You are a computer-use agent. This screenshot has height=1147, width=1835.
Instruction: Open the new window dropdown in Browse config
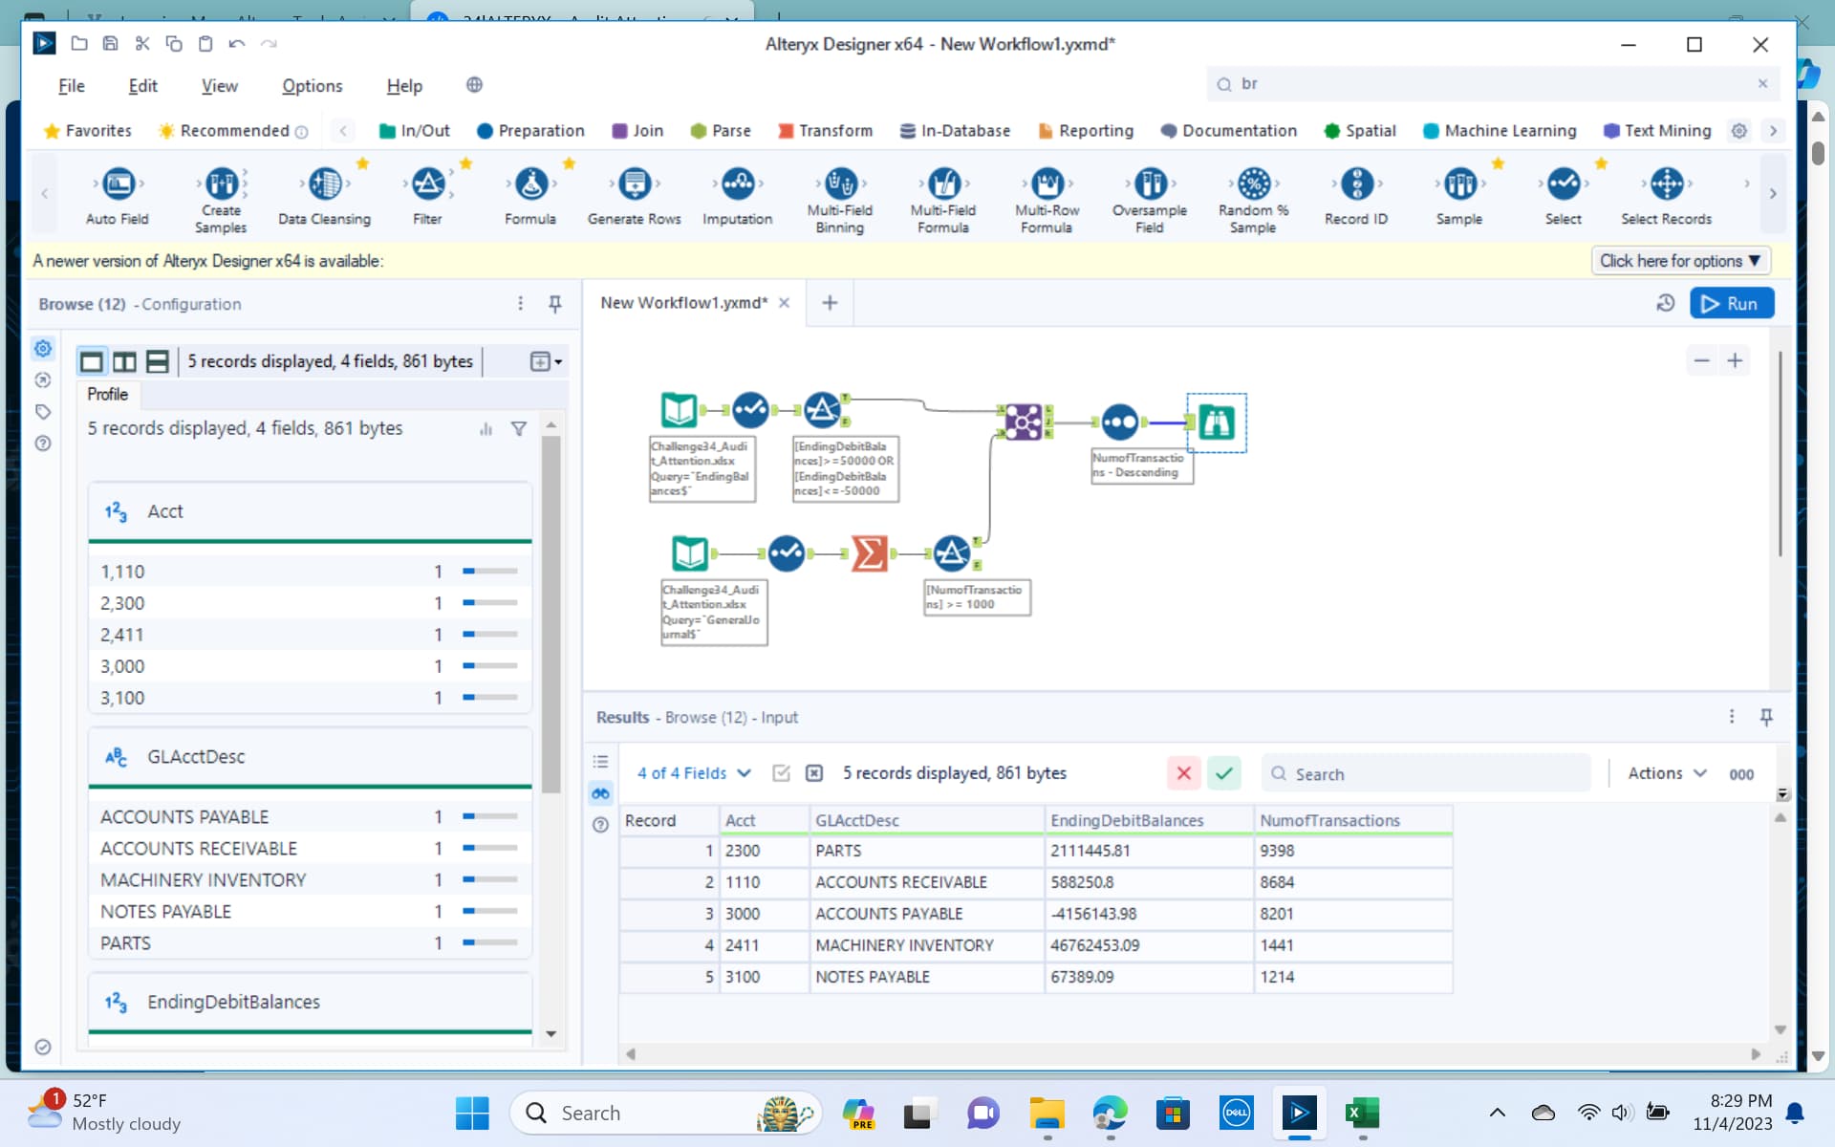click(x=546, y=361)
